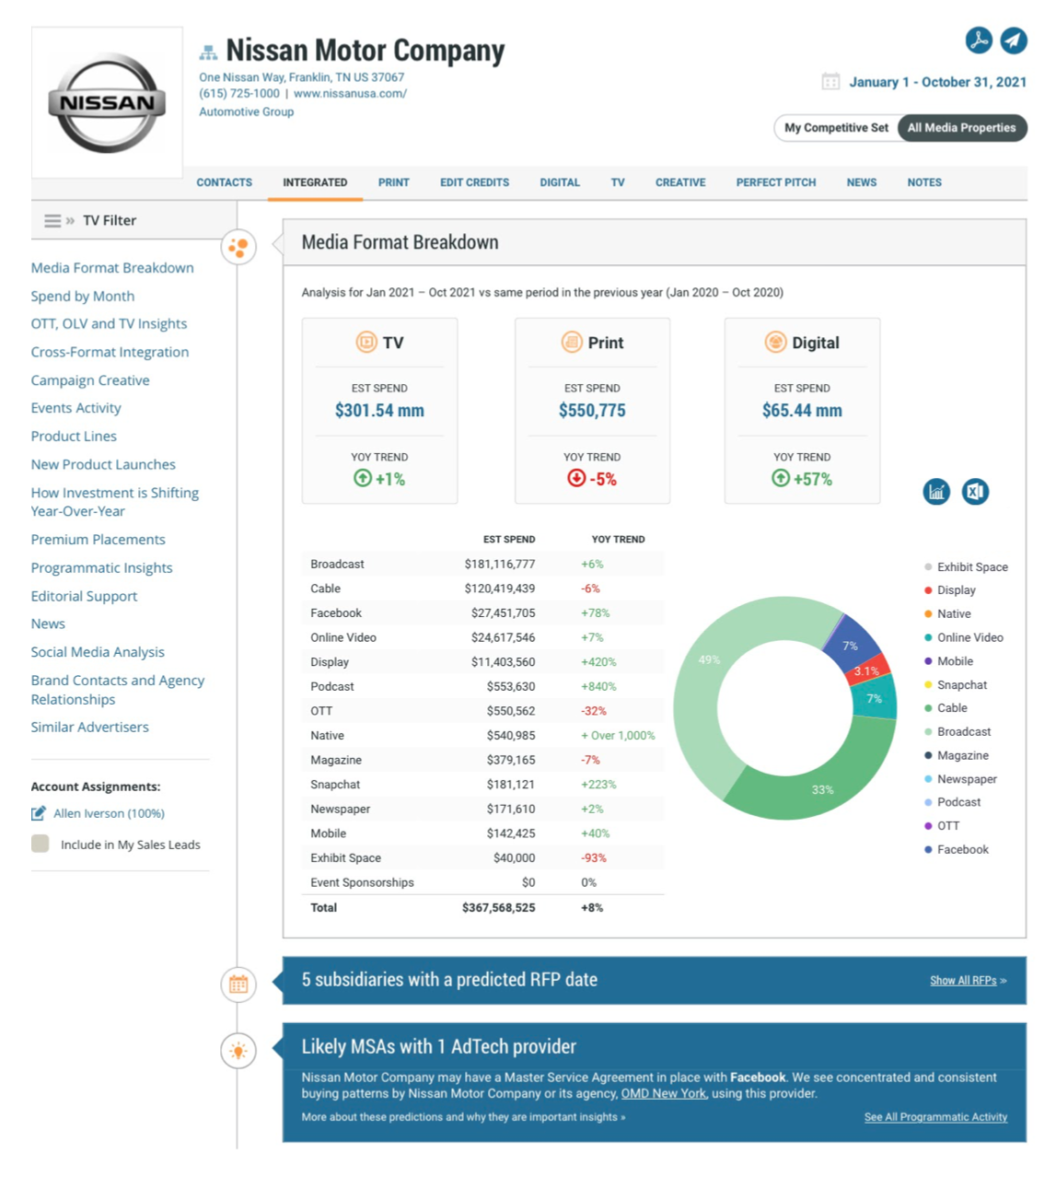
Task: Click the Digital format icon
Action: pyautogui.click(x=775, y=343)
